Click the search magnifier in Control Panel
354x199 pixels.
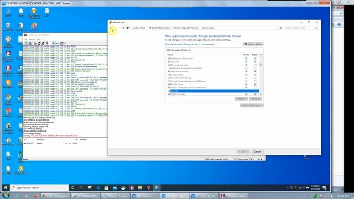click(x=316, y=28)
